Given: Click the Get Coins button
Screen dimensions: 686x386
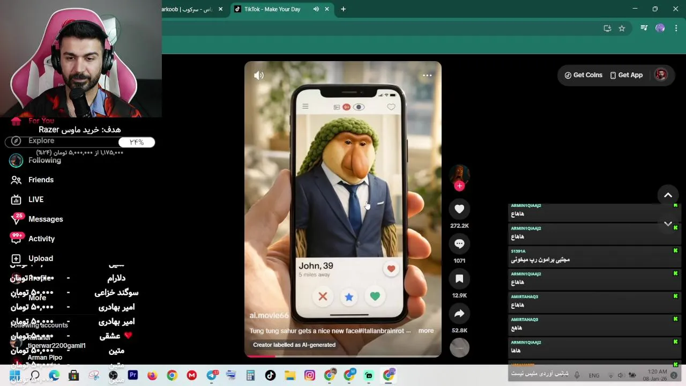Looking at the screenshot, I should (x=583, y=75).
